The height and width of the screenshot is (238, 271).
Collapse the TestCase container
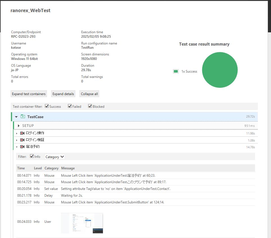[x=16, y=116]
